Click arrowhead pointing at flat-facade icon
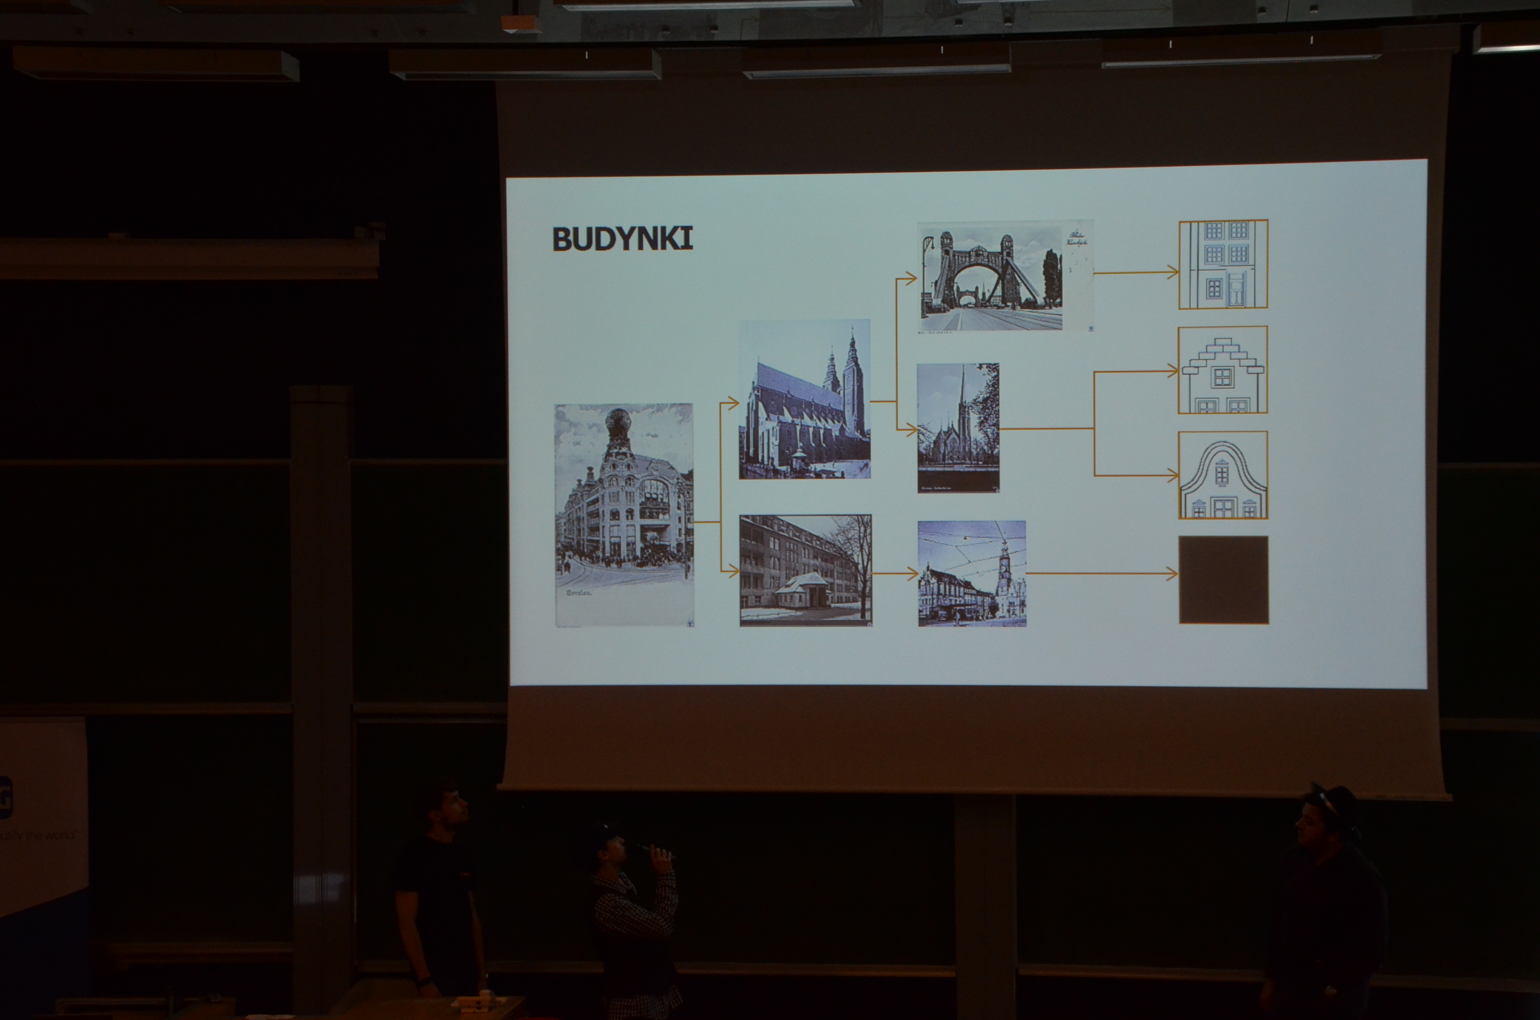Viewport: 1540px width, 1020px height. (x=1172, y=272)
